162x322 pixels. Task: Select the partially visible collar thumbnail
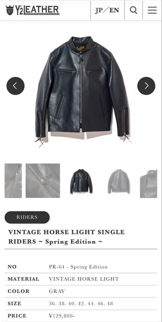pos(149,181)
